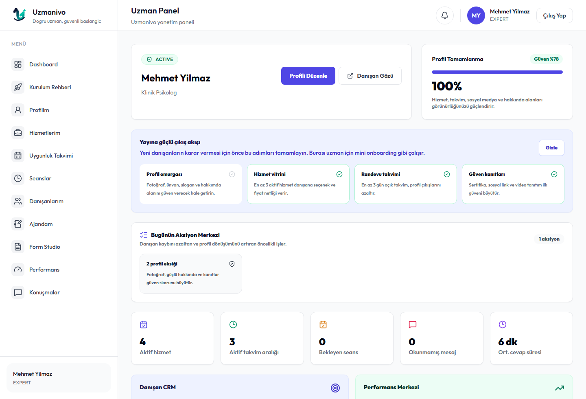This screenshot has width=586, height=399.
Task: Open the Aktif hizmet stat card
Action: [x=173, y=338]
